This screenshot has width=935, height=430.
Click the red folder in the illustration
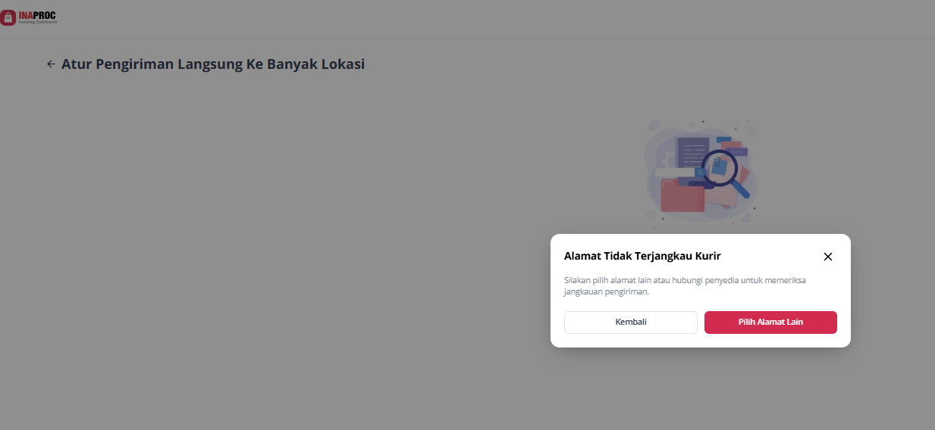(x=681, y=197)
